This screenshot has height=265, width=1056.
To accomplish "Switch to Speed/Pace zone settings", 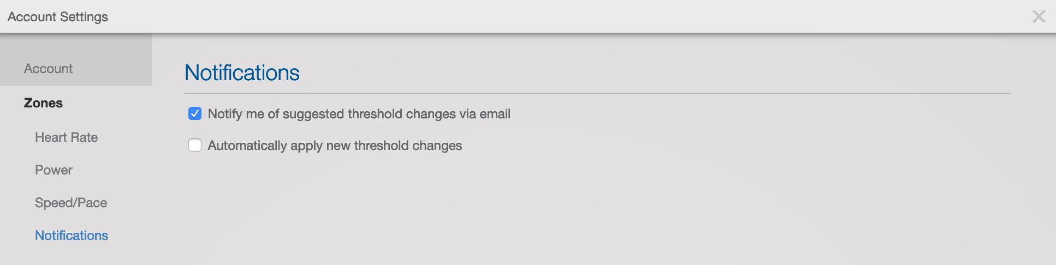I will click(x=71, y=203).
